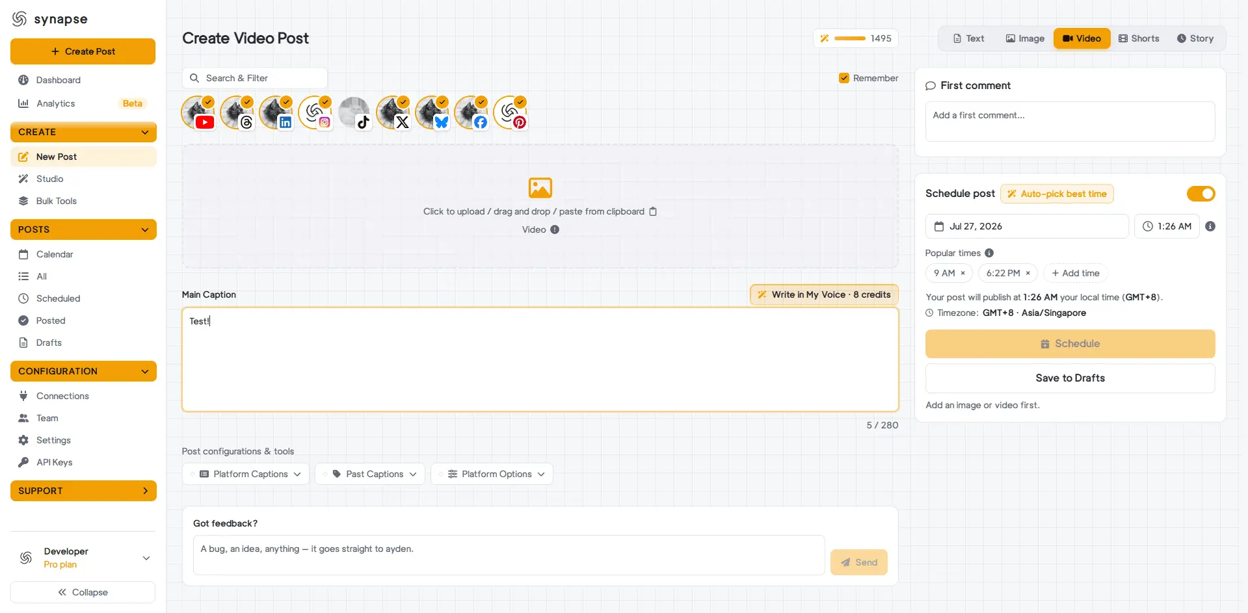
Task: Collapse the CONFIGURATION section
Action: coord(83,371)
